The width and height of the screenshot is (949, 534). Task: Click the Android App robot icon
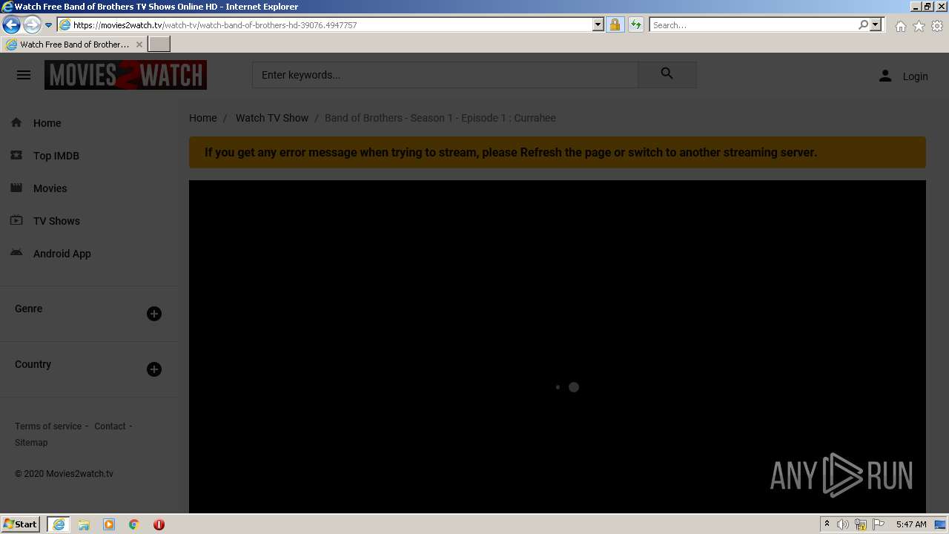(x=16, y=253)
